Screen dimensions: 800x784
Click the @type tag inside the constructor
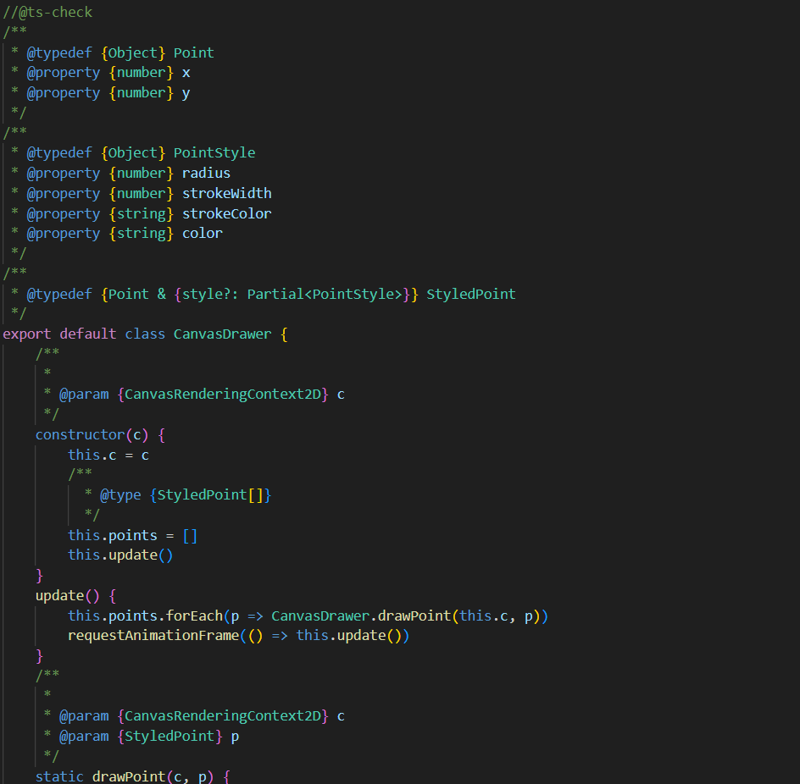point(120,494)
